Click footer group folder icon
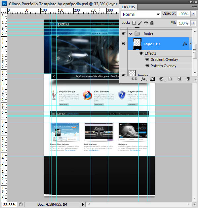 click(137, 33)
